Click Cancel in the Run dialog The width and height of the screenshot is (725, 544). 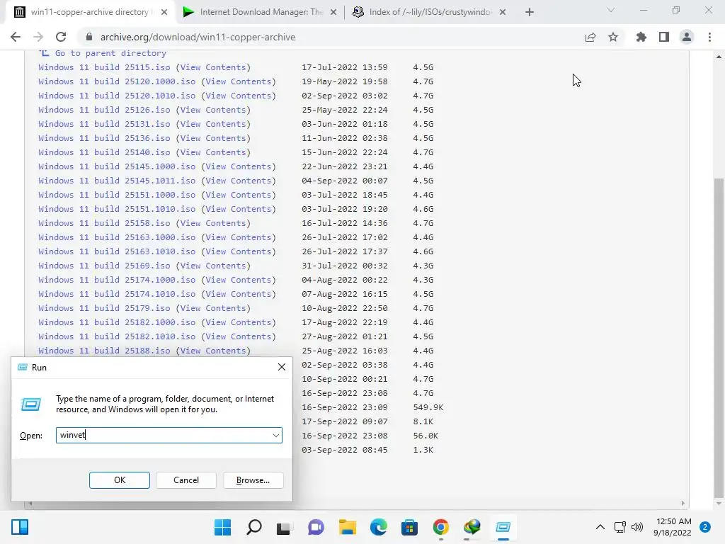(x=186, y=480)
